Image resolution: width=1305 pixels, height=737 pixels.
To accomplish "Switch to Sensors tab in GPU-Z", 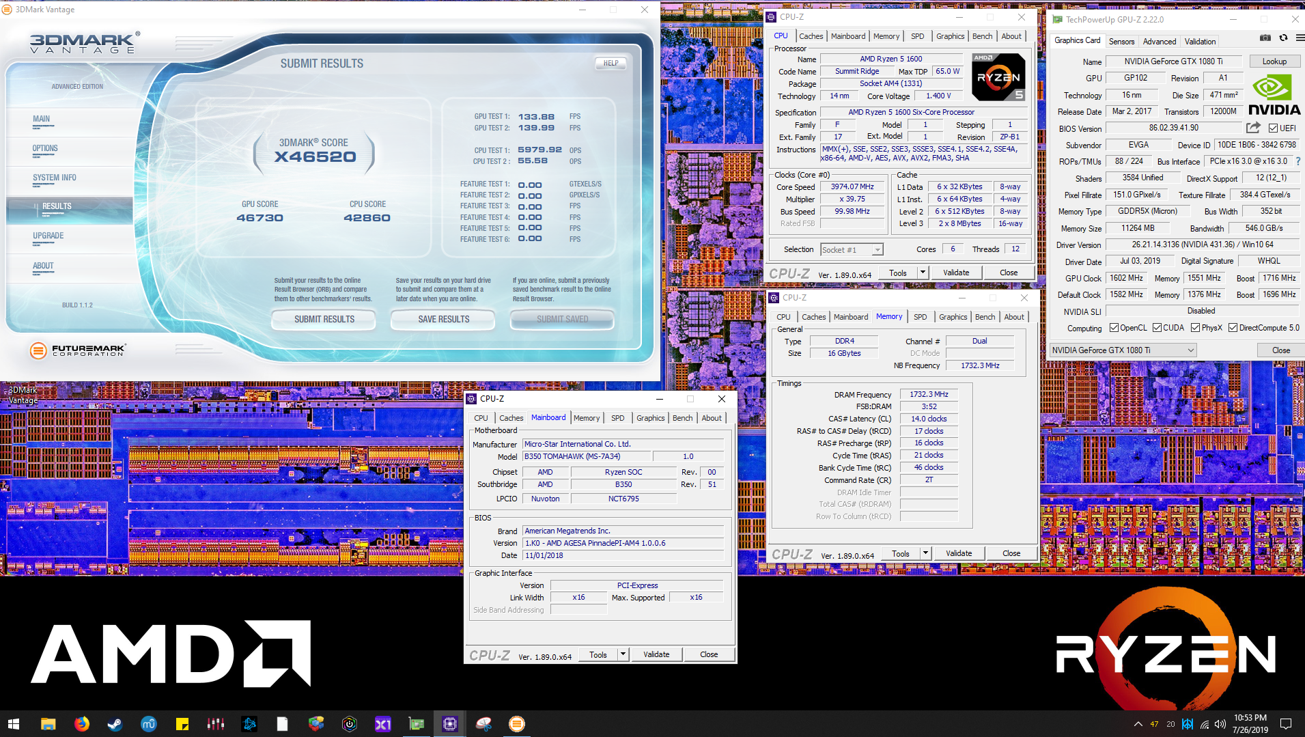I will click(1121, 41).
